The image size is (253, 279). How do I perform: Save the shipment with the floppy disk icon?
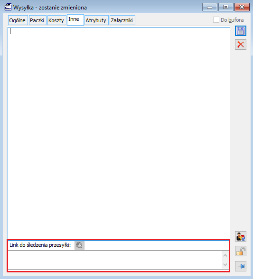click(x=241, y=31)
